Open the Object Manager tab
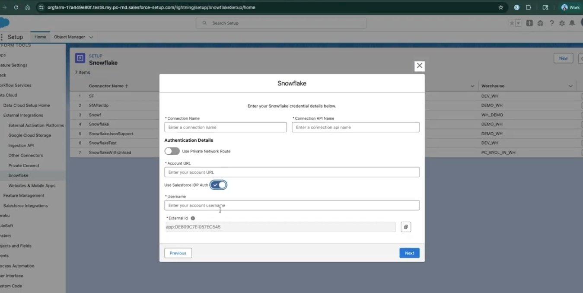Viewport: 583px width, 293px height. click(x=70, y=37)
